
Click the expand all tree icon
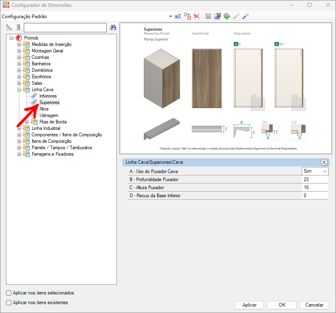click(9, 27)
